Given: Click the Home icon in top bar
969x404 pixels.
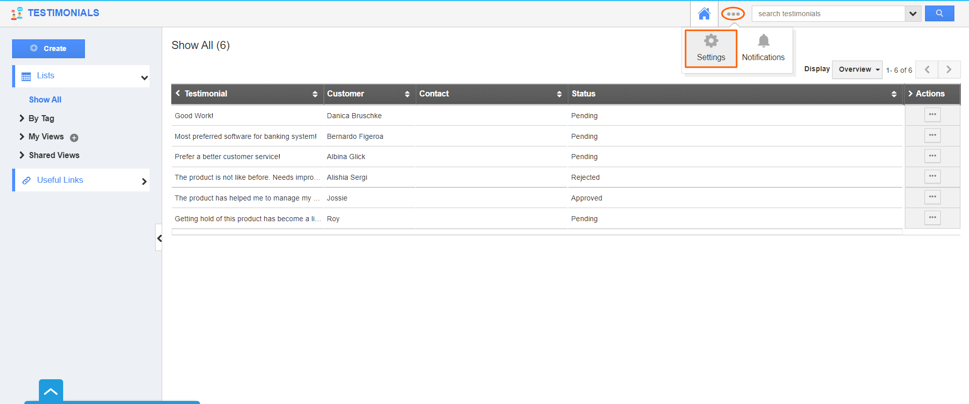Looking at the screenshot, I should click(704, 14).
